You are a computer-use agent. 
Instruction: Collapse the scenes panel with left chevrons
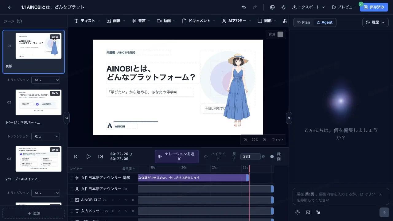point(67,118)
